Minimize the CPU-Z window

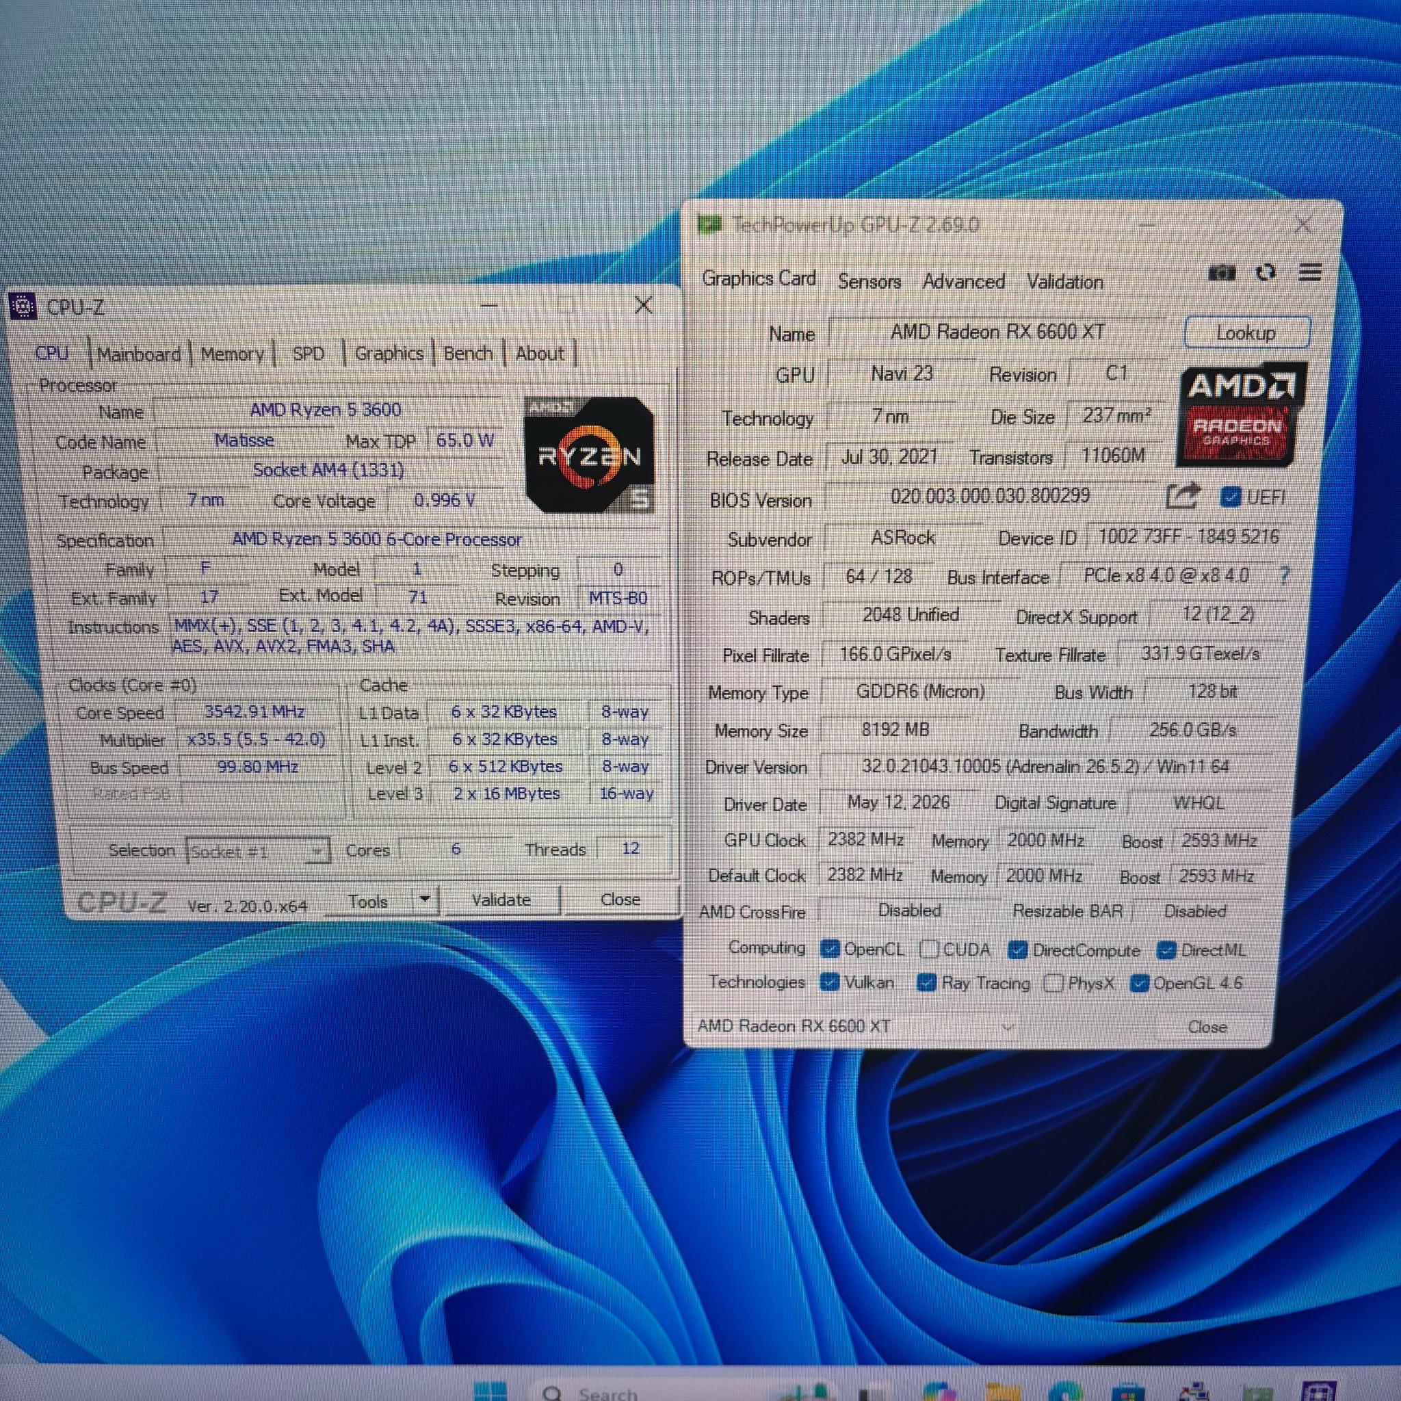pyautogui.click(x=490, y=305)
